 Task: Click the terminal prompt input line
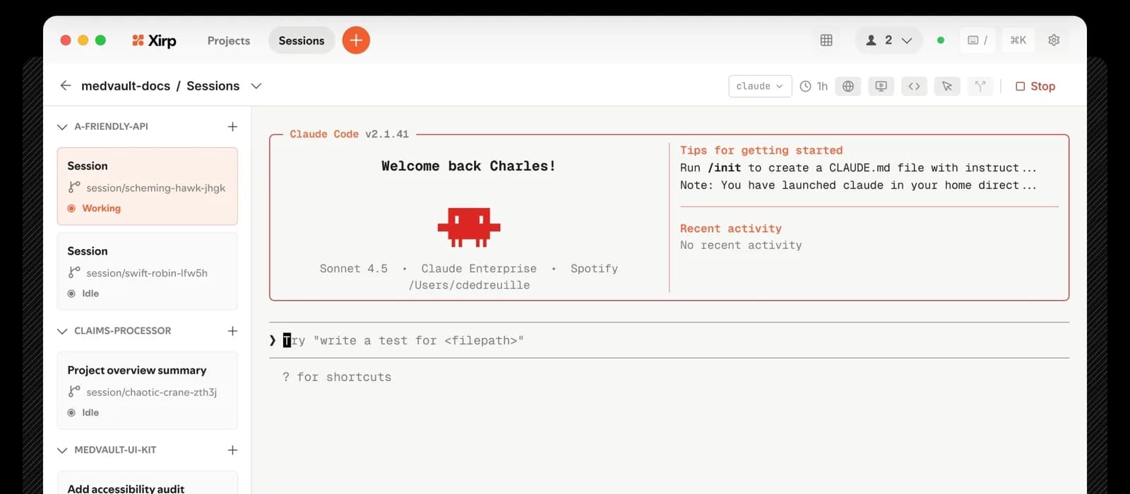669,340
